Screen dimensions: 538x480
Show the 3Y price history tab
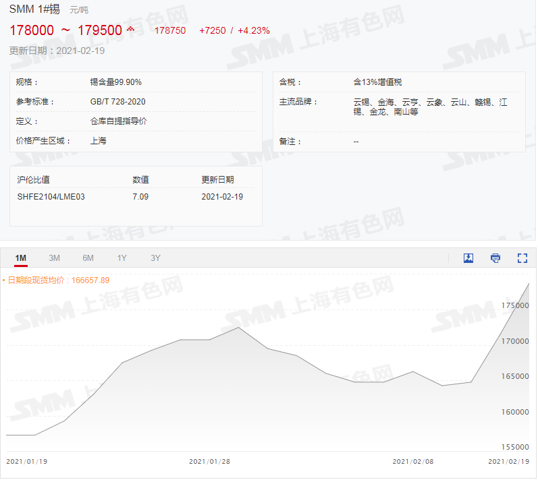[x=156, y=258]
